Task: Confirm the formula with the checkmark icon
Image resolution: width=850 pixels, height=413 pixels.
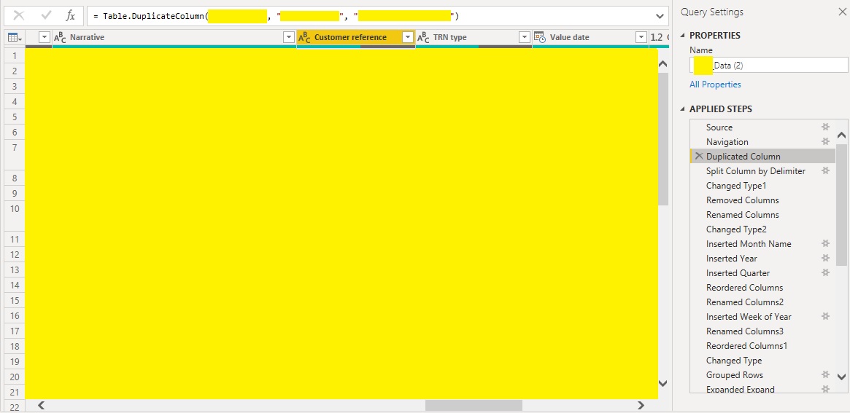Action: (x=45, y=16)
